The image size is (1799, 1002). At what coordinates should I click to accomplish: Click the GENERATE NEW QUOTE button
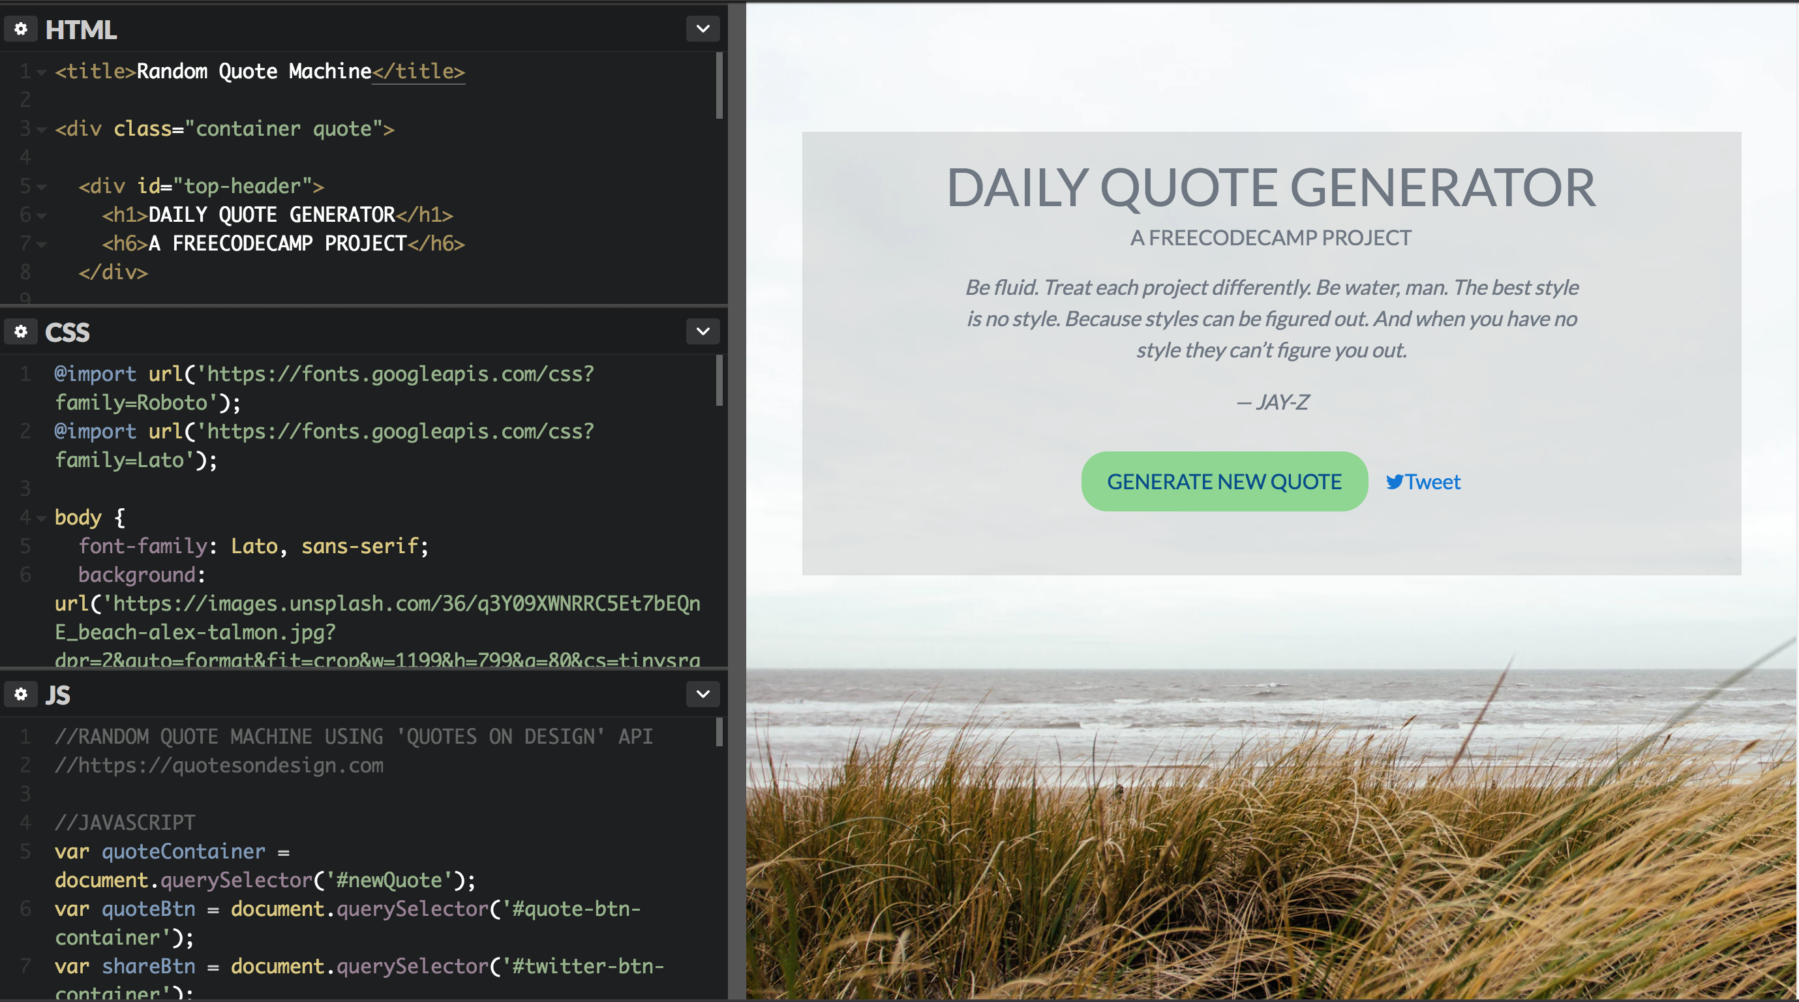click(x=1224, y=481)
